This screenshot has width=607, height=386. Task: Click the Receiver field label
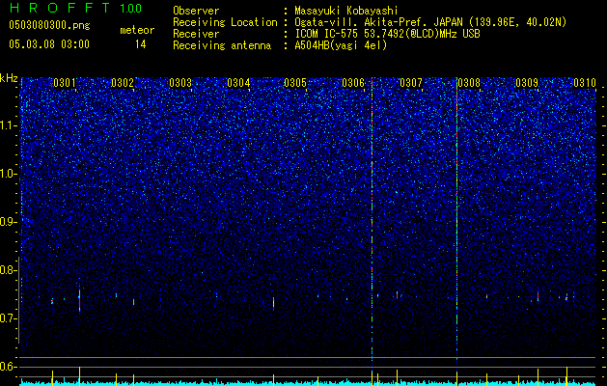(x=196, y=34)
